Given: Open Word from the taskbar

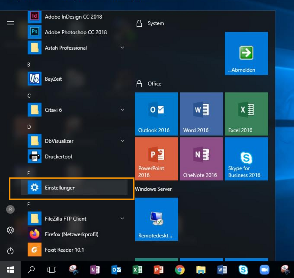Looking at the screenshot, I should 222,270.
